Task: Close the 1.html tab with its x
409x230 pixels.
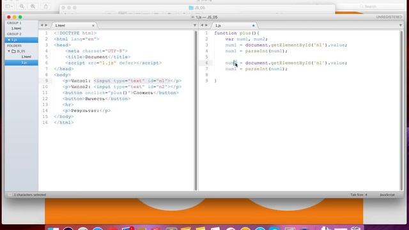Action: coord(93,26)
